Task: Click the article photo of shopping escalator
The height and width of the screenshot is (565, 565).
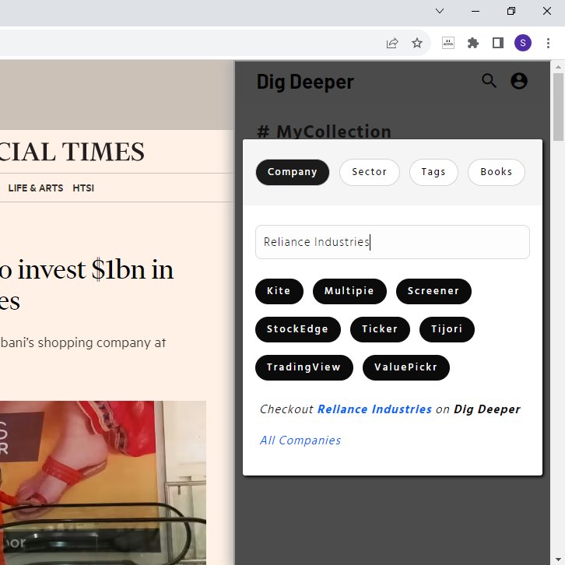Action: coord(103,483)
